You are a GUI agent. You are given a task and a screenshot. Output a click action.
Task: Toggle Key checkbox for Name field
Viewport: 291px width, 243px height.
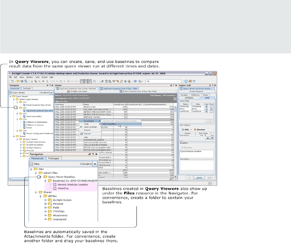tap(211, 109)
